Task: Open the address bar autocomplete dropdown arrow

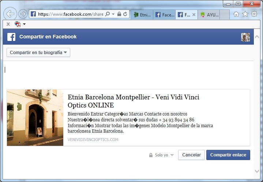Action: pos(113,14)
